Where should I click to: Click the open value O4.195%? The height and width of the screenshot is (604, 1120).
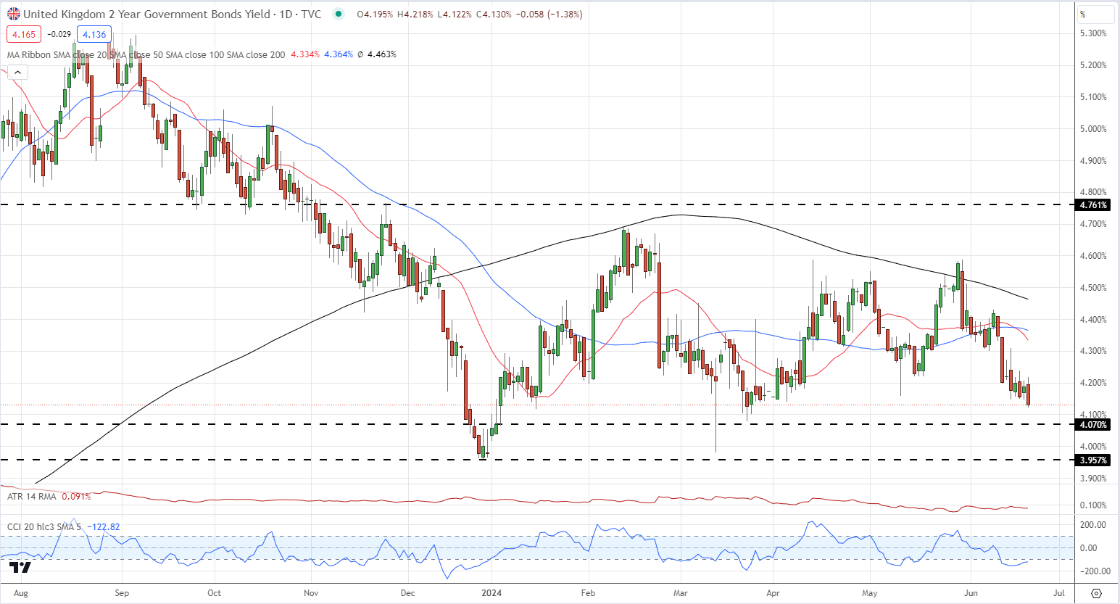(x=376, y=14)
